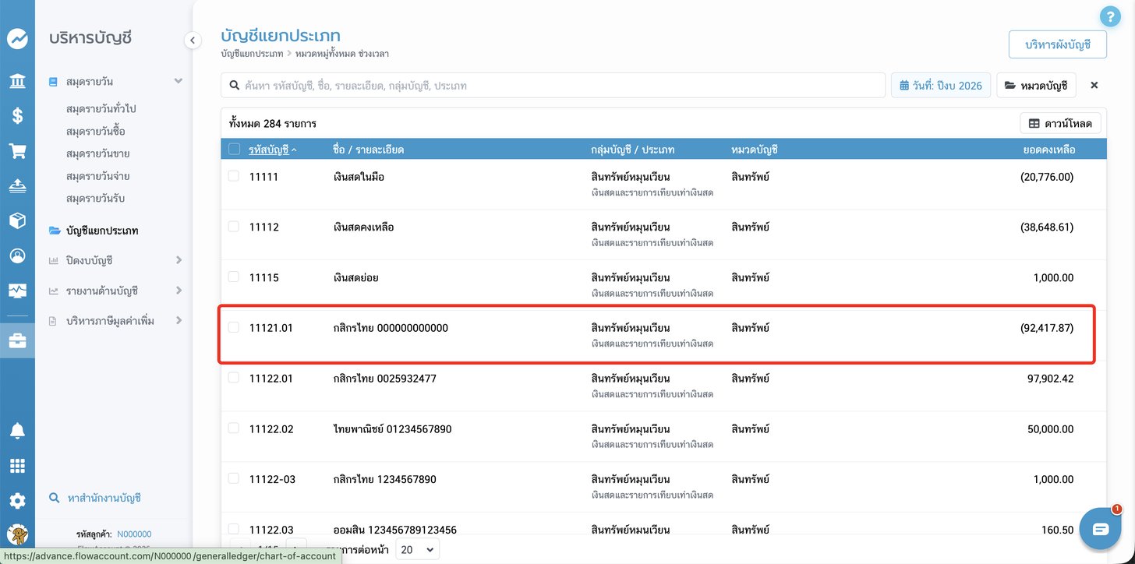
Task: Focus the account search field
Action: point(553,86)
